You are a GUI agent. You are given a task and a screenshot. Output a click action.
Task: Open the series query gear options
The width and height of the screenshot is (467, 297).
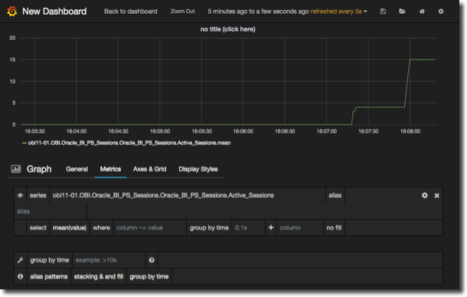(x=425, y=195)
